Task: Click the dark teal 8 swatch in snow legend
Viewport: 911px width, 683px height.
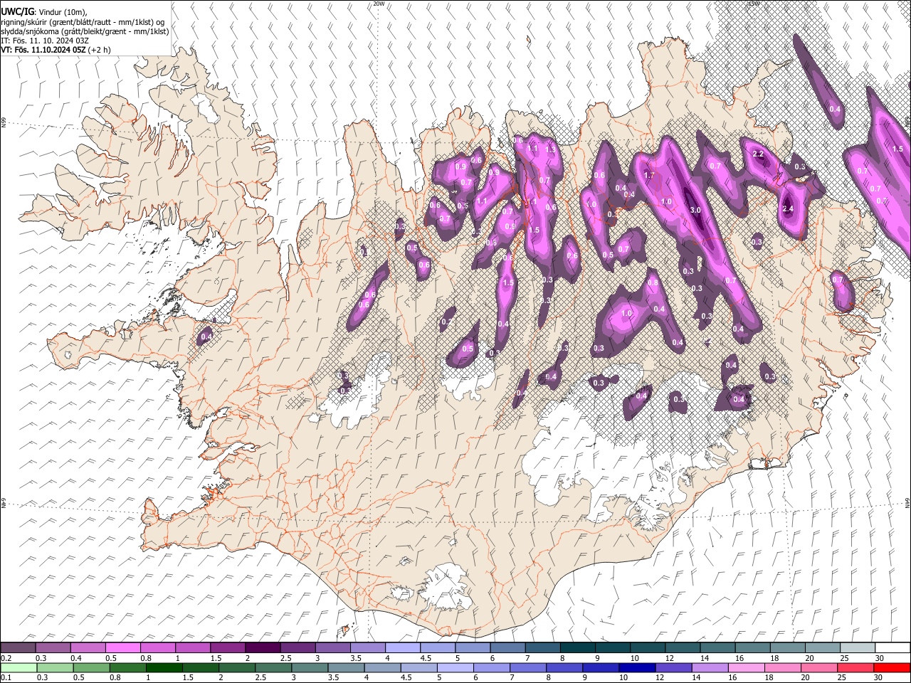Action: [x=578, y=647]
